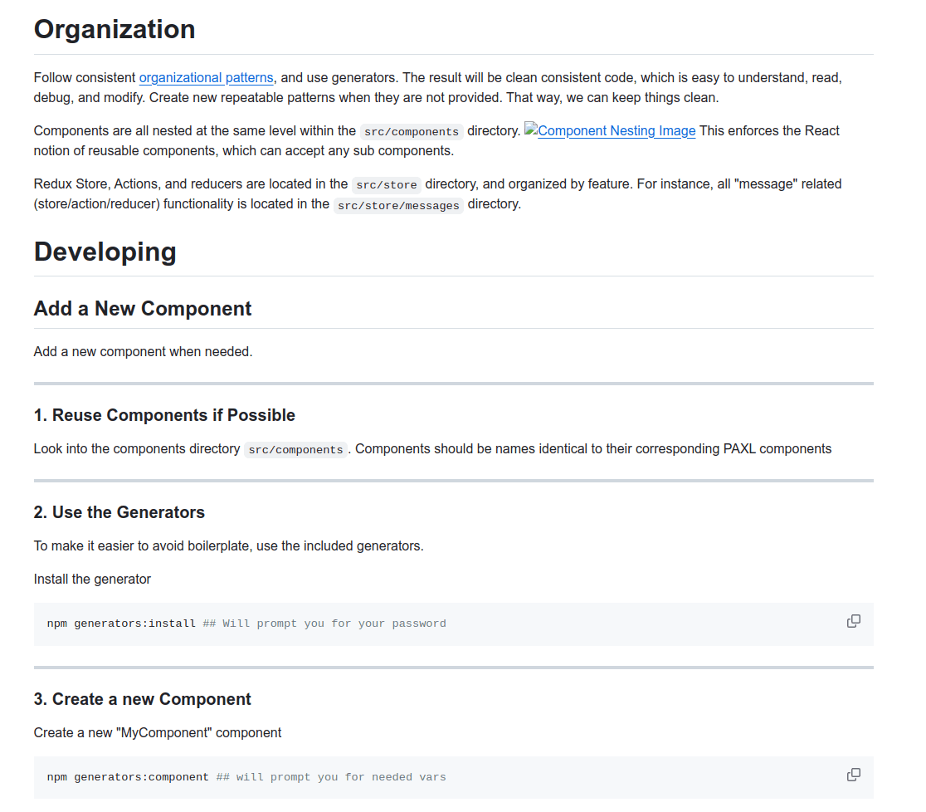Click the 'Create a new MyComponent component' line
The width and height of the screenshot is (926, 812).
point(158,733)
